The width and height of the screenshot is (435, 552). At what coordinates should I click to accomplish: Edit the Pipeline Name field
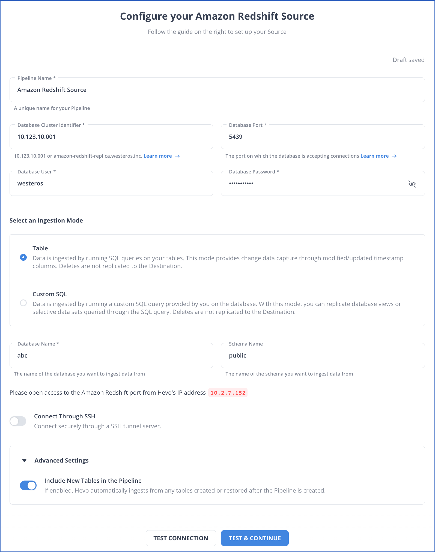(217, 90)
